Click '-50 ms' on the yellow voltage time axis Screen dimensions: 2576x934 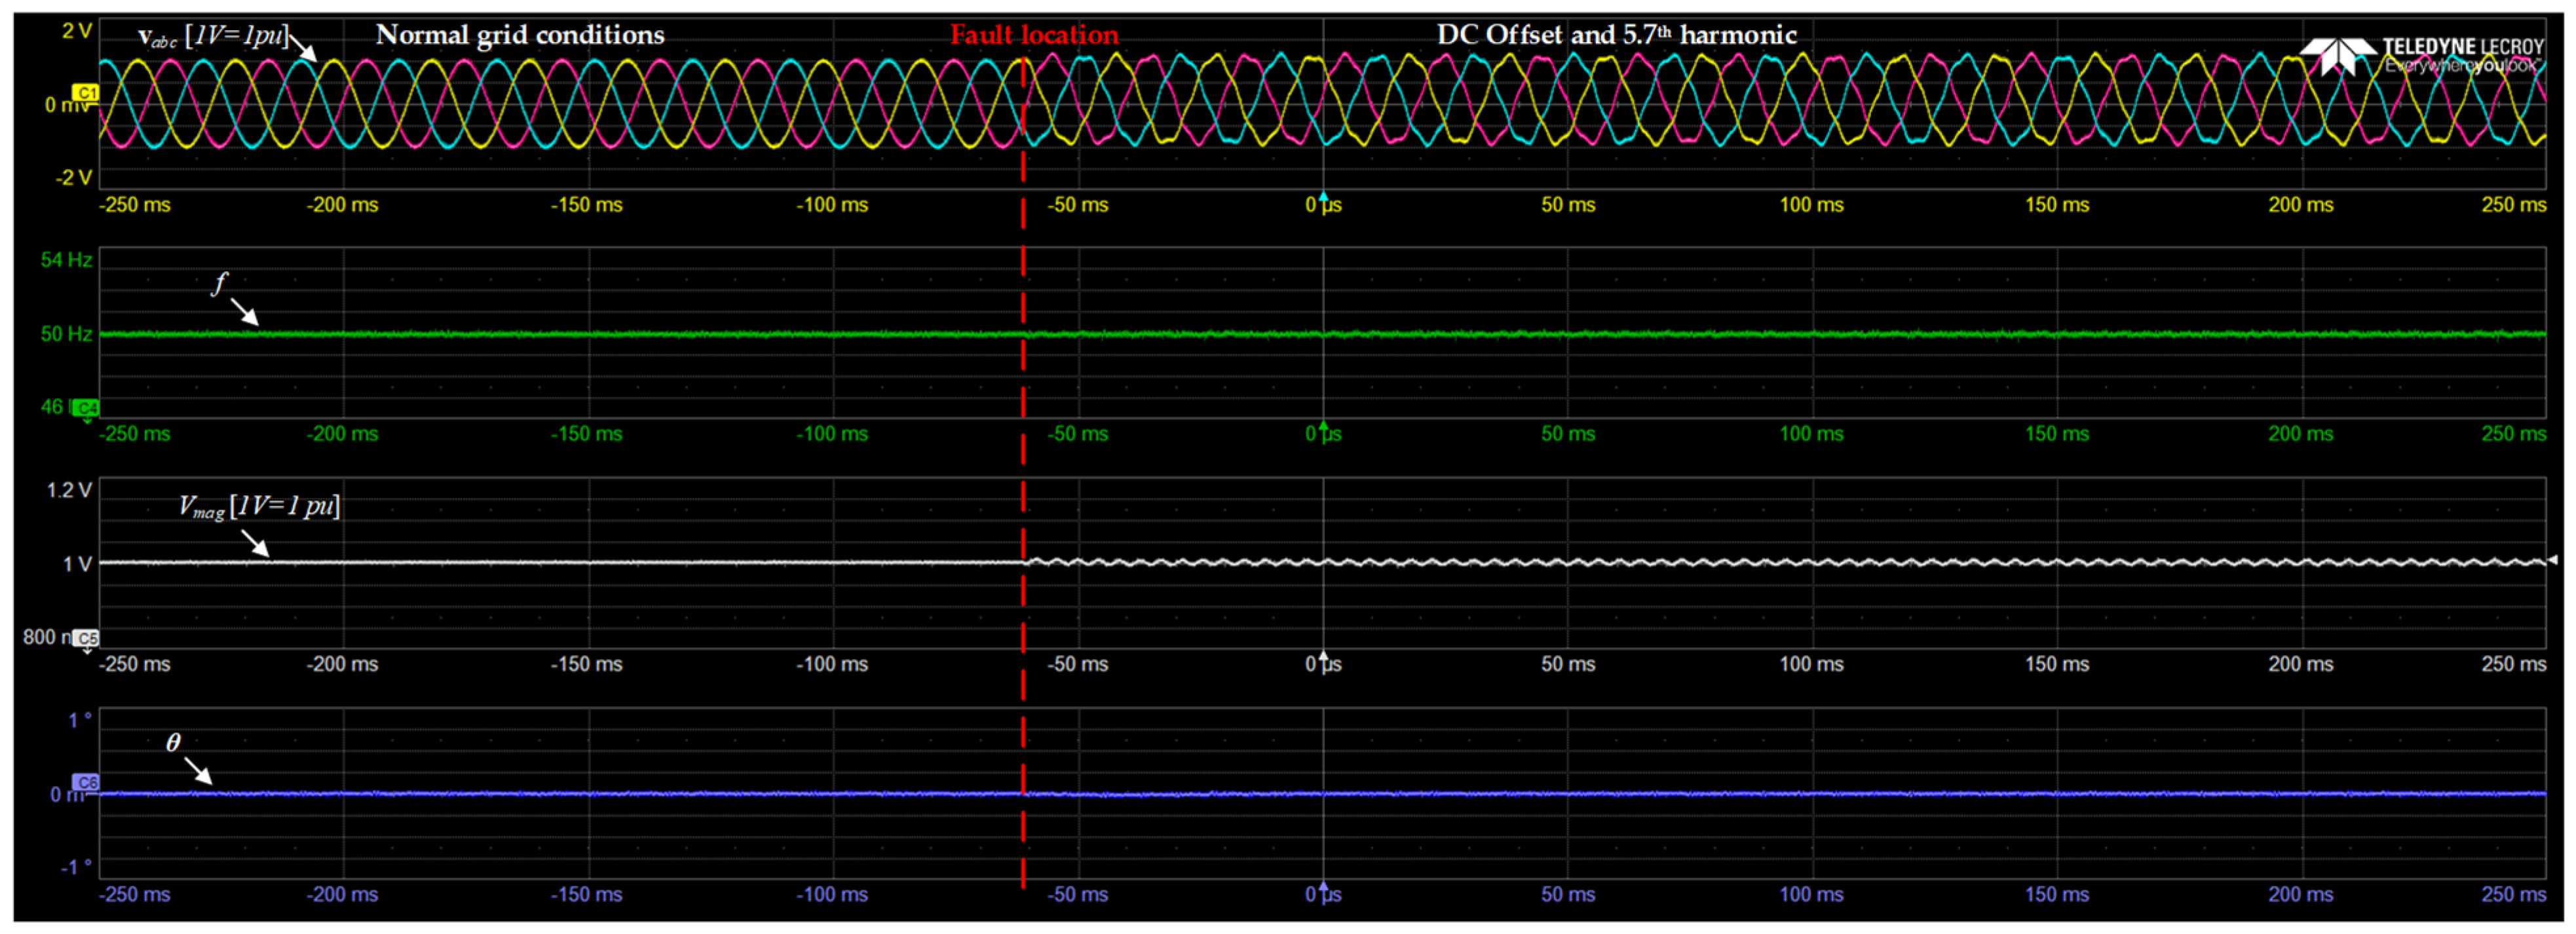pyautogui.click(x=1078, y=205)
